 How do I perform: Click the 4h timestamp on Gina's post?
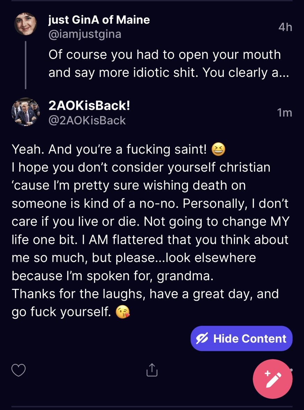point(285,27)
